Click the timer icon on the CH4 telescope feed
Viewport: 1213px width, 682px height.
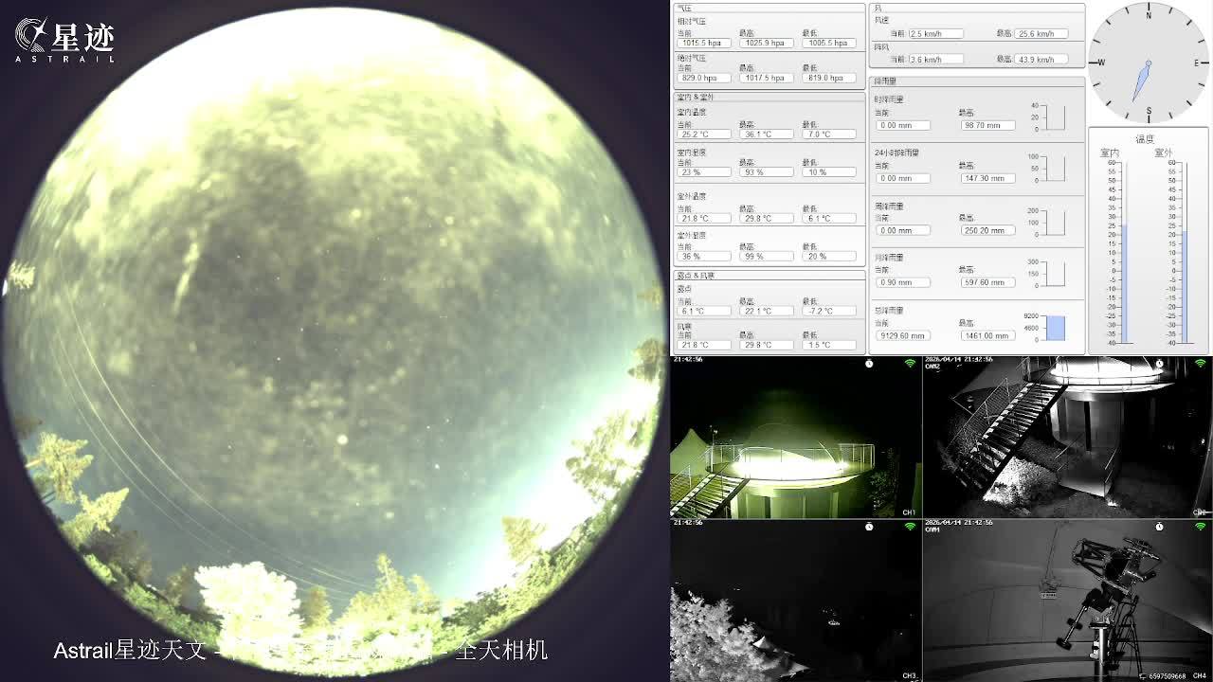coord(1160,526)
